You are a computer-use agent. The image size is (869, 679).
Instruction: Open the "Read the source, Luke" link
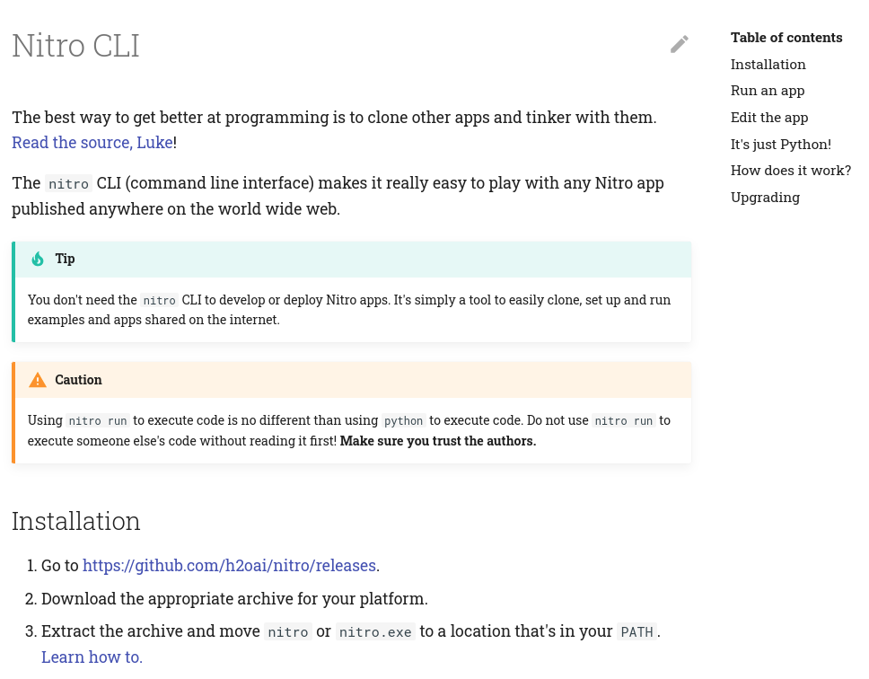[92, 142]
